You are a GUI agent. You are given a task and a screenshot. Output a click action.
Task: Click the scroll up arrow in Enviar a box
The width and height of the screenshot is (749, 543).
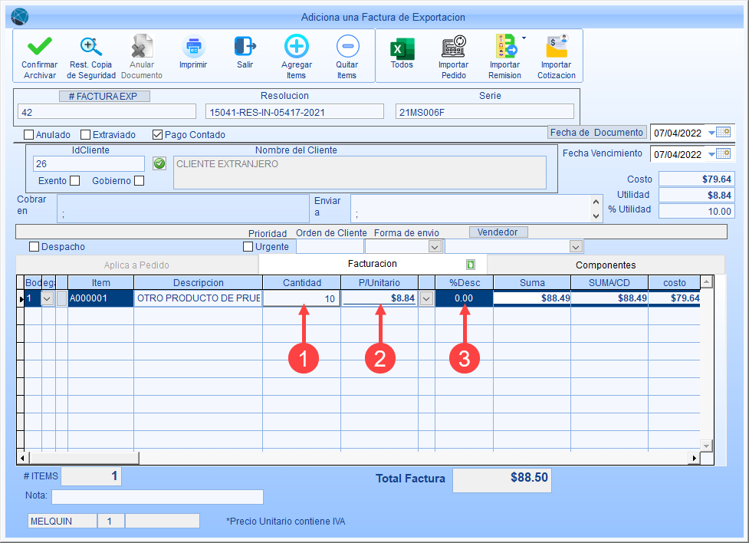tap(596, 202)
